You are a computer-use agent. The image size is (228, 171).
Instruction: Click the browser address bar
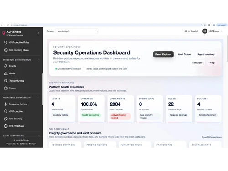[x=106, y=25]
